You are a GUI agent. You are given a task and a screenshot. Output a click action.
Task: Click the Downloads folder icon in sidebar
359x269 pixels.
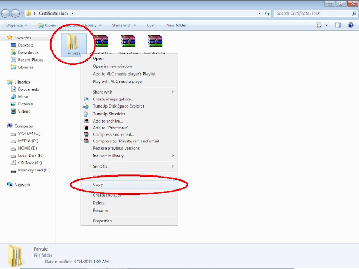pyautogui.click(x=13, y=52)
